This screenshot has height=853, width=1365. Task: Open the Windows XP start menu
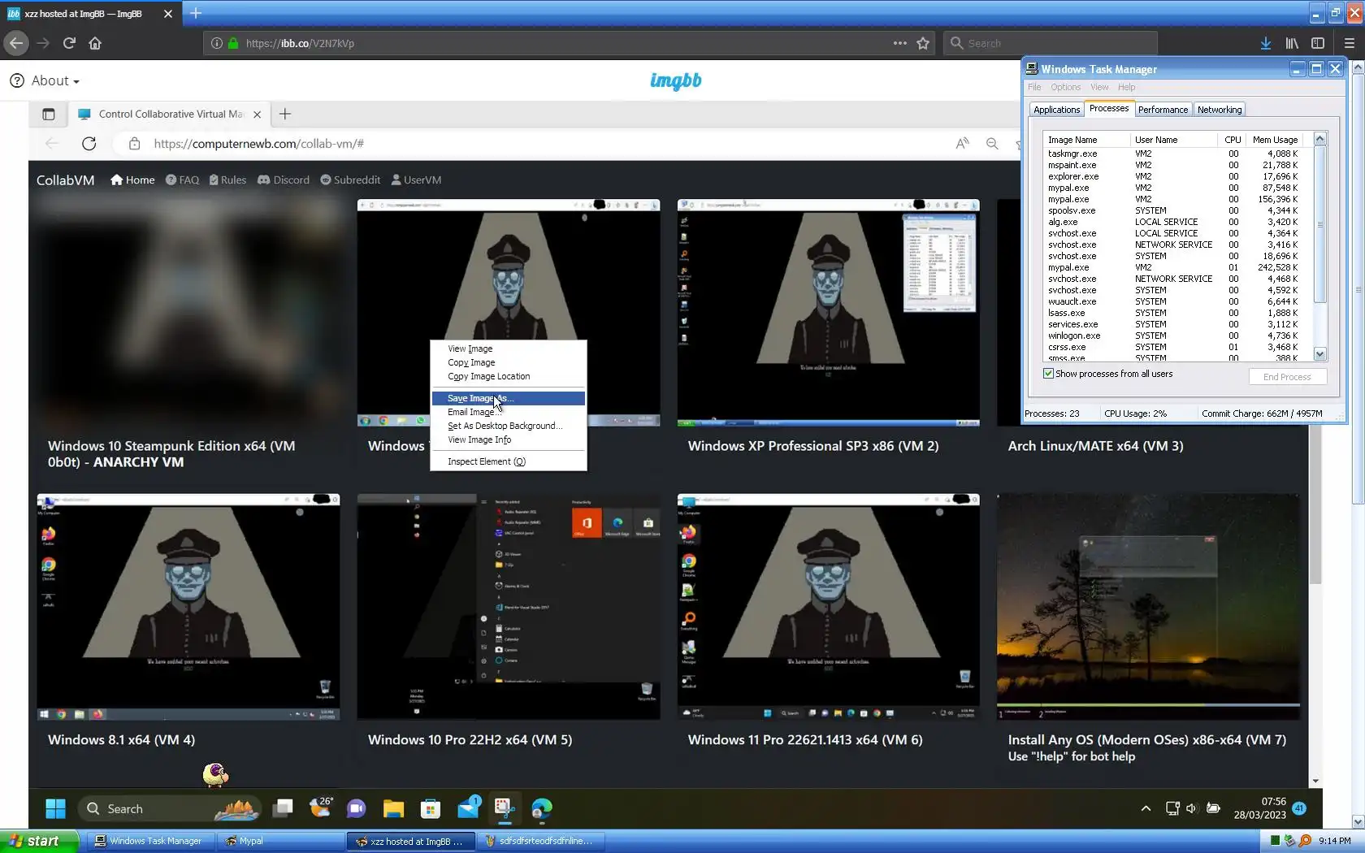point(39,841)
